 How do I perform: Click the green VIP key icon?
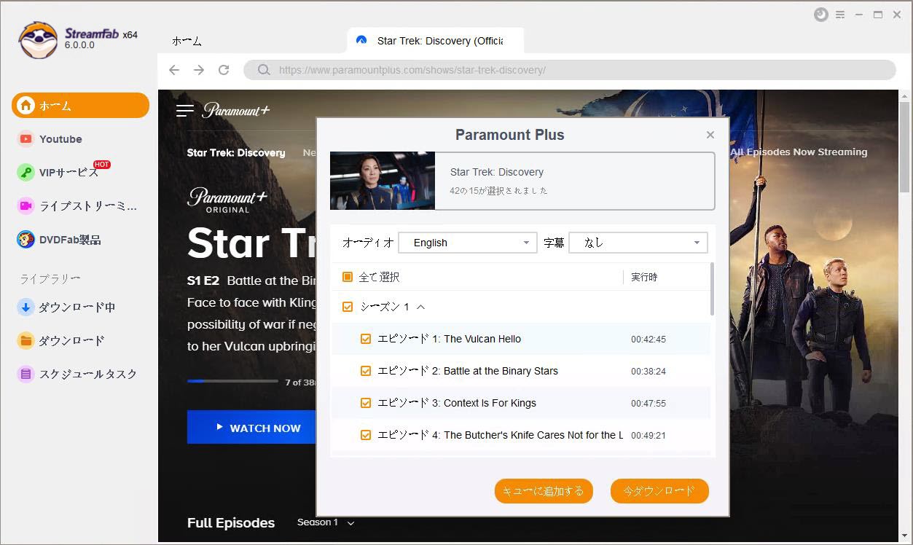[x=26, y=173]
